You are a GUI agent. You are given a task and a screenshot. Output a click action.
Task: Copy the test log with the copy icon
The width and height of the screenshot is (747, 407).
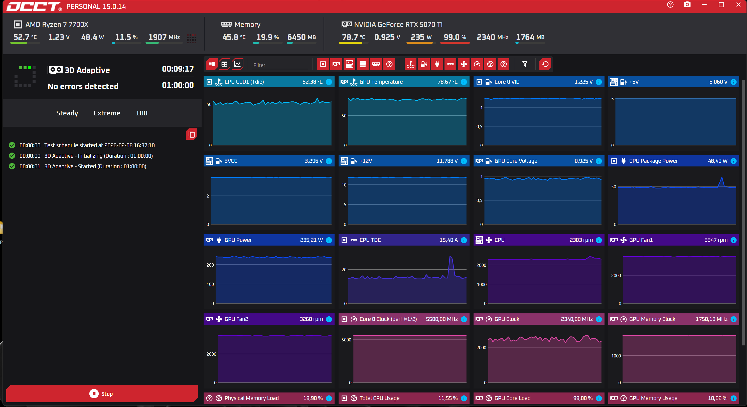tap(191, 134)
